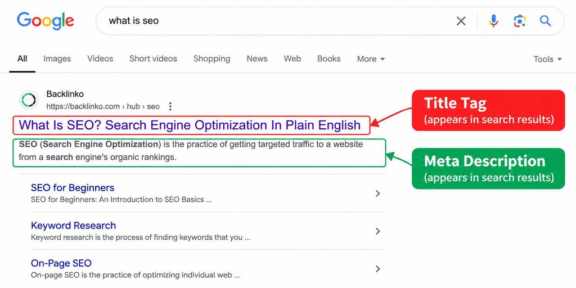Click the Backlinko favicon
576x288 pixels.
[28, 100]
